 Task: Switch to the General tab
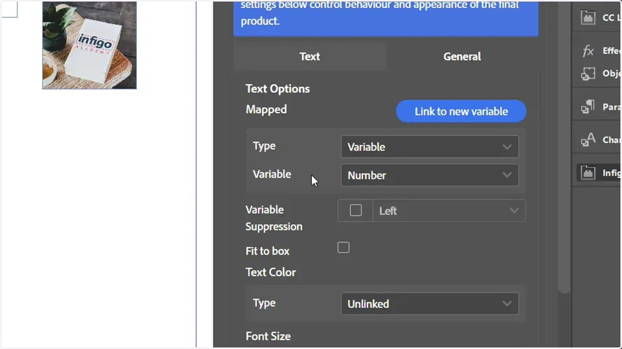[462, 56]
